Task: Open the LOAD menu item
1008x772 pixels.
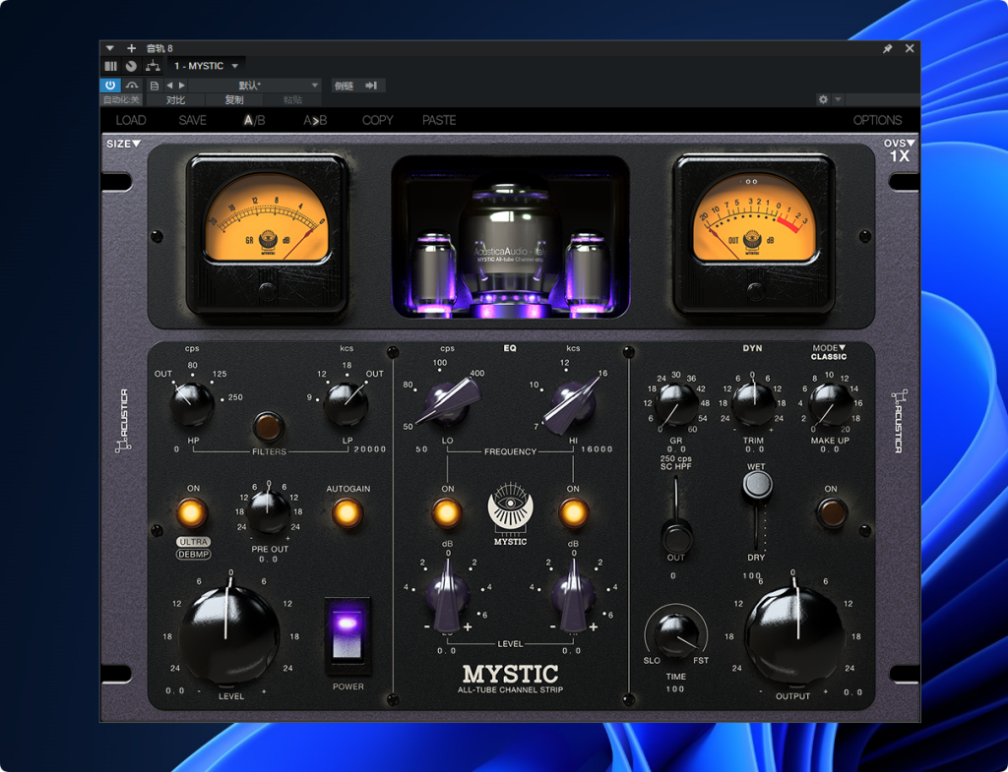Action: pos(131,120)
